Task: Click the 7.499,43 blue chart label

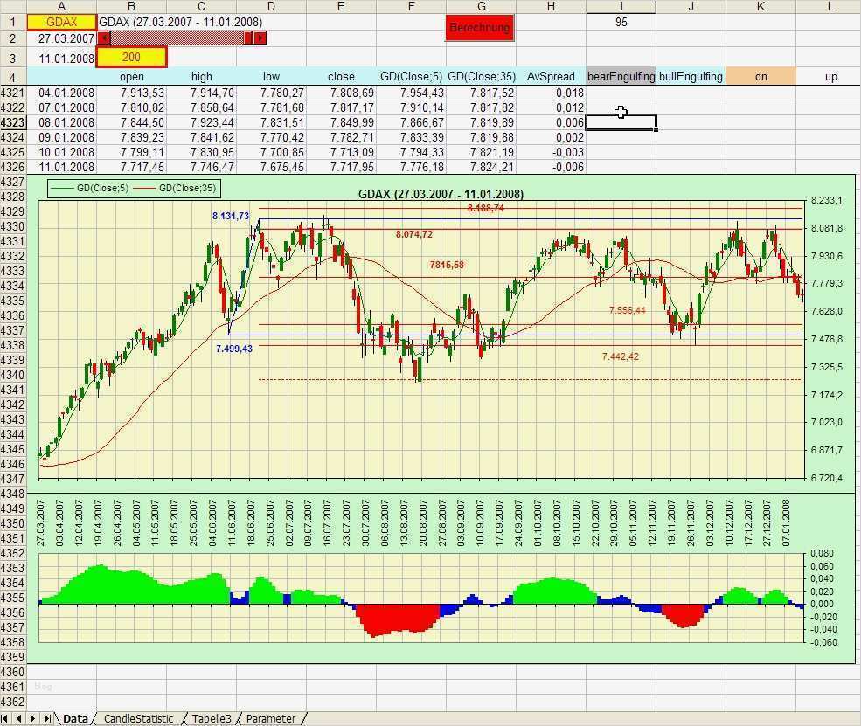Action: click(234, 349)
